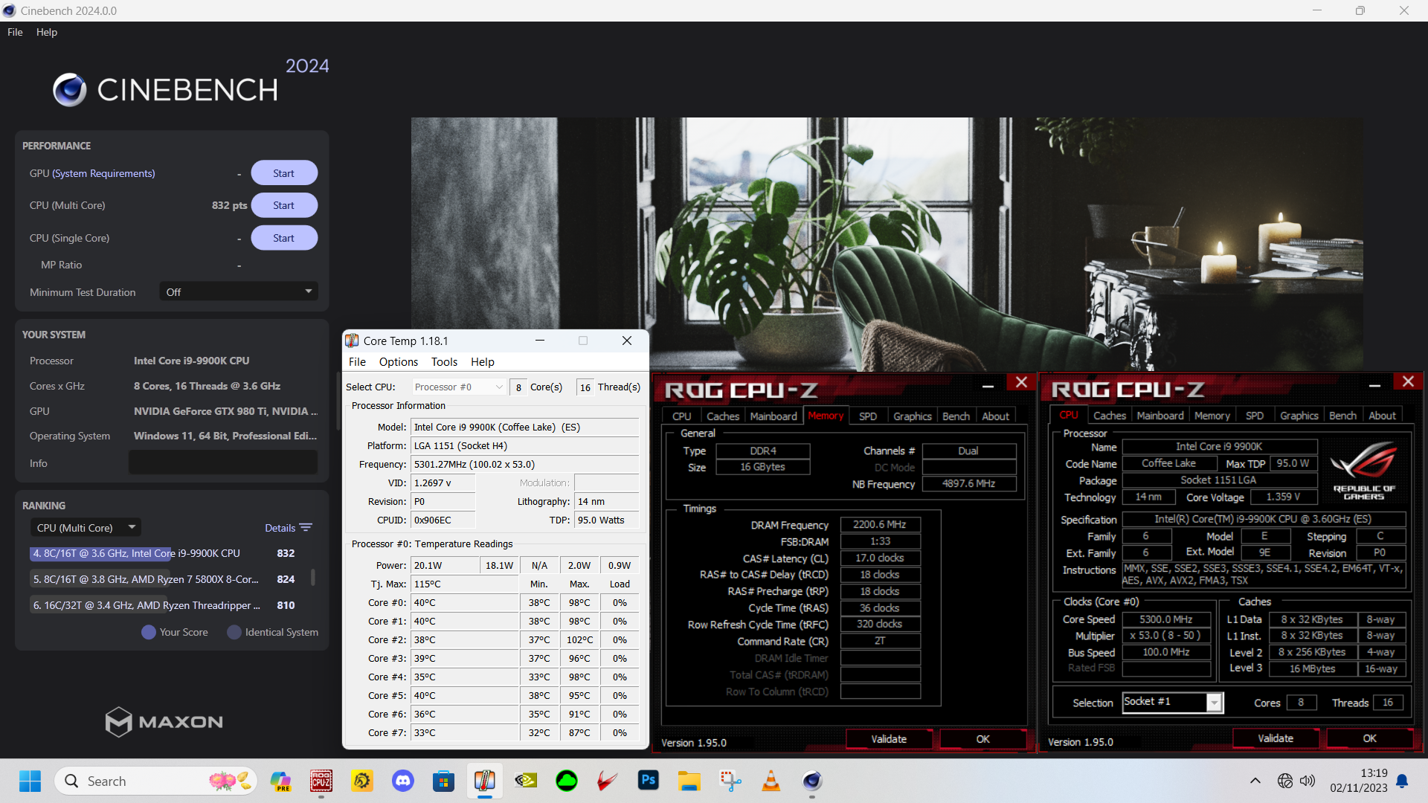Screen dimensions: 1428x803
Task: Open network settings in the system tray
Action: [x=1284, y=781]
